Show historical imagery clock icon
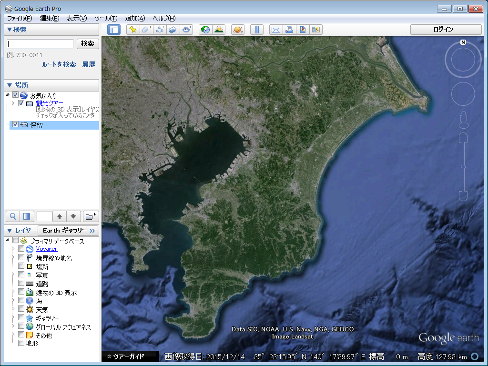The image size is (488, 366). point(205,30)
